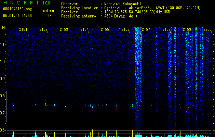Click the 'Observer' field label
This screenshot has width=215, height=137.
(69, 4)
